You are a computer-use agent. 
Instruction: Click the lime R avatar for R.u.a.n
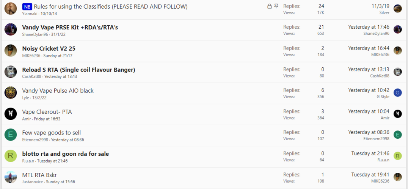coord(11,156)
